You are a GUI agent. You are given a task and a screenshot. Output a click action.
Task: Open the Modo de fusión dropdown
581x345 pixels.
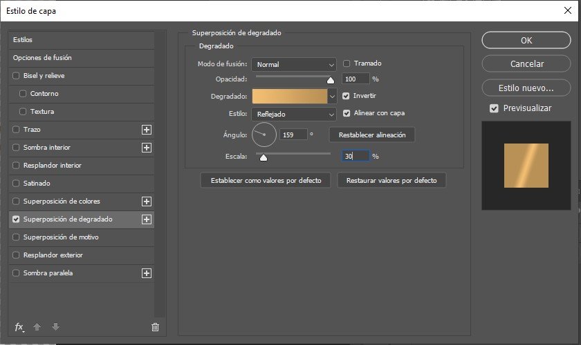(x=293, y=64)
